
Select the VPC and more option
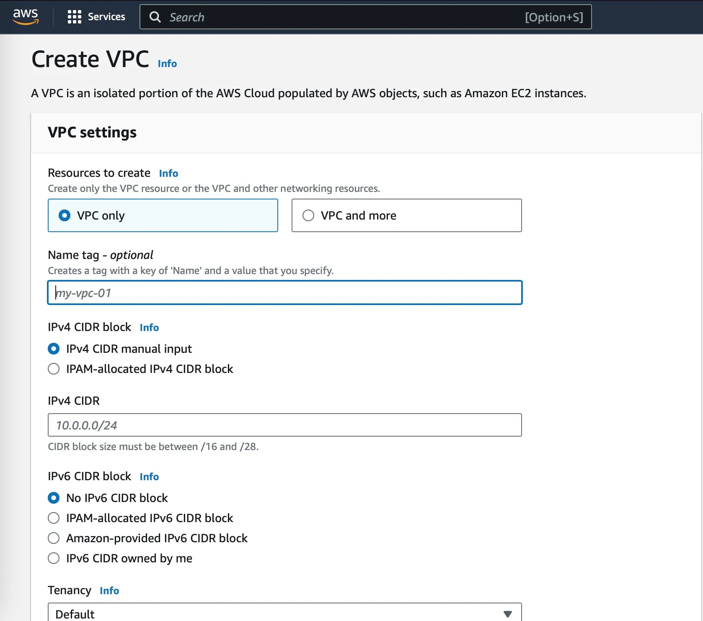click(x=308, y=215)
